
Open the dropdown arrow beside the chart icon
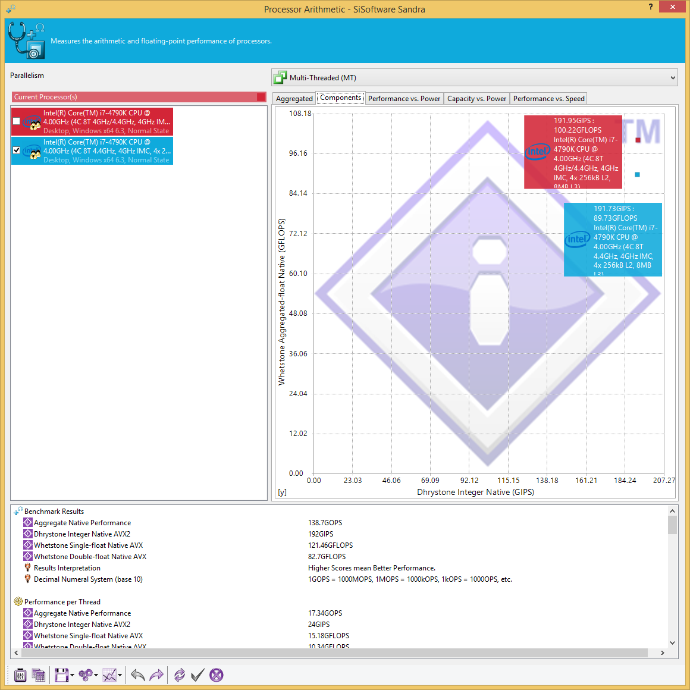click(120, 675)
